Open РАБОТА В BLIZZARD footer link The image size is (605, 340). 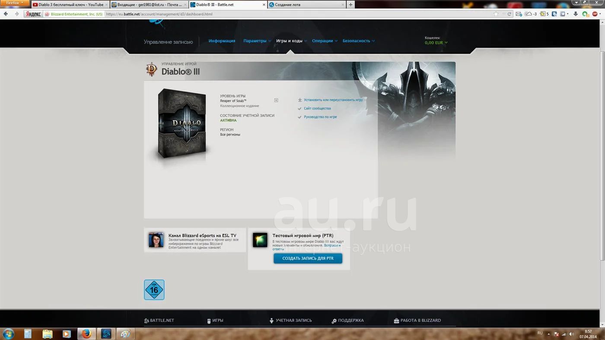pos(417,321)
